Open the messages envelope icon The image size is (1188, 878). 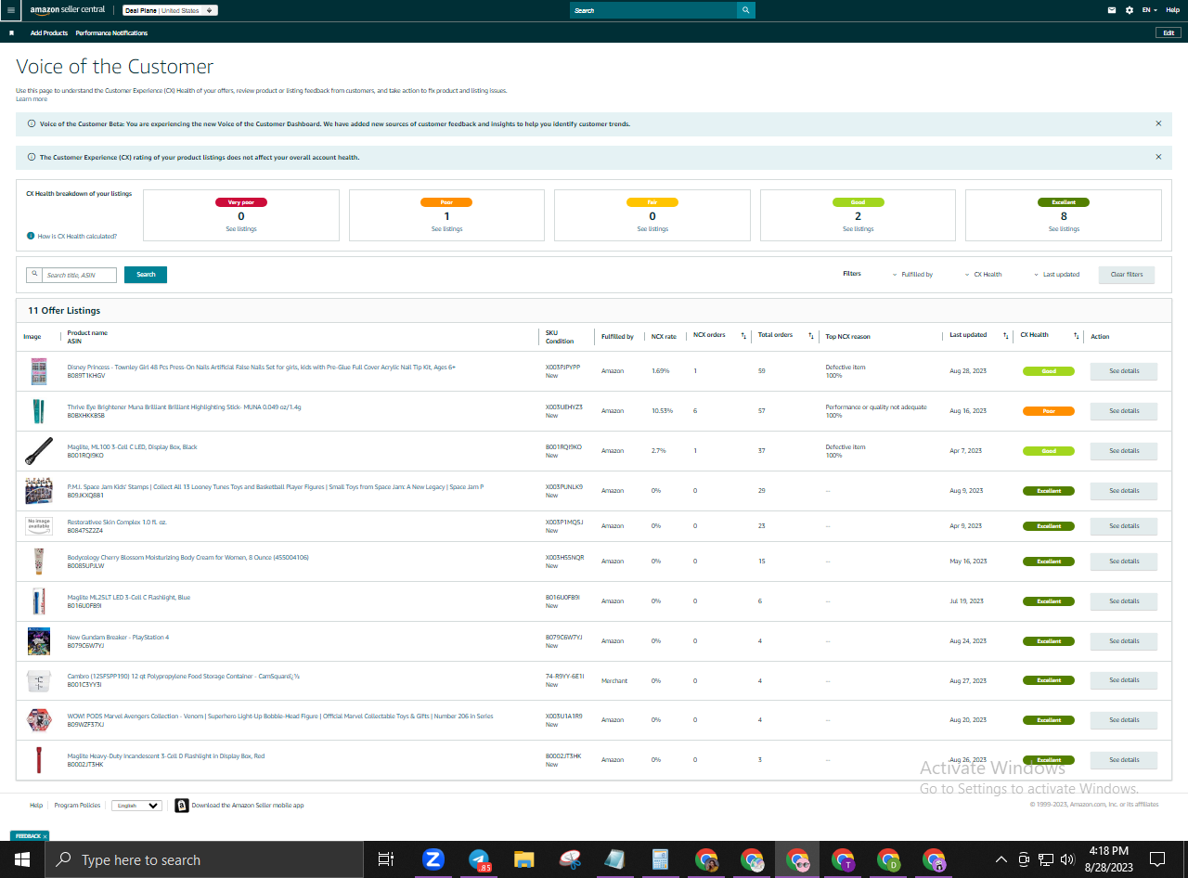[x=1112, y=10]
